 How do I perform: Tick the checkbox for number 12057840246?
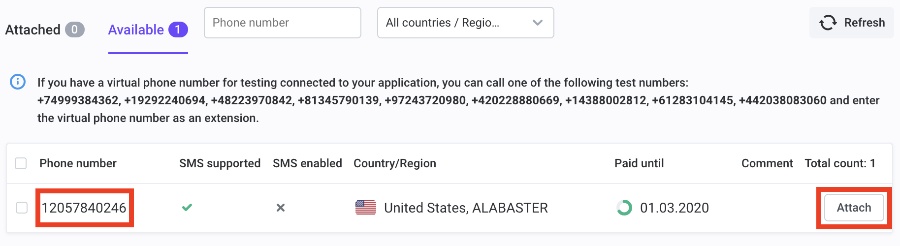point(22,208)
